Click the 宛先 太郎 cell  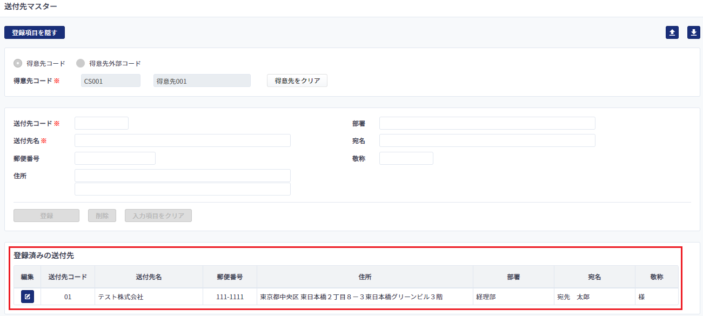pyautogui.click(x=595, y=297)
